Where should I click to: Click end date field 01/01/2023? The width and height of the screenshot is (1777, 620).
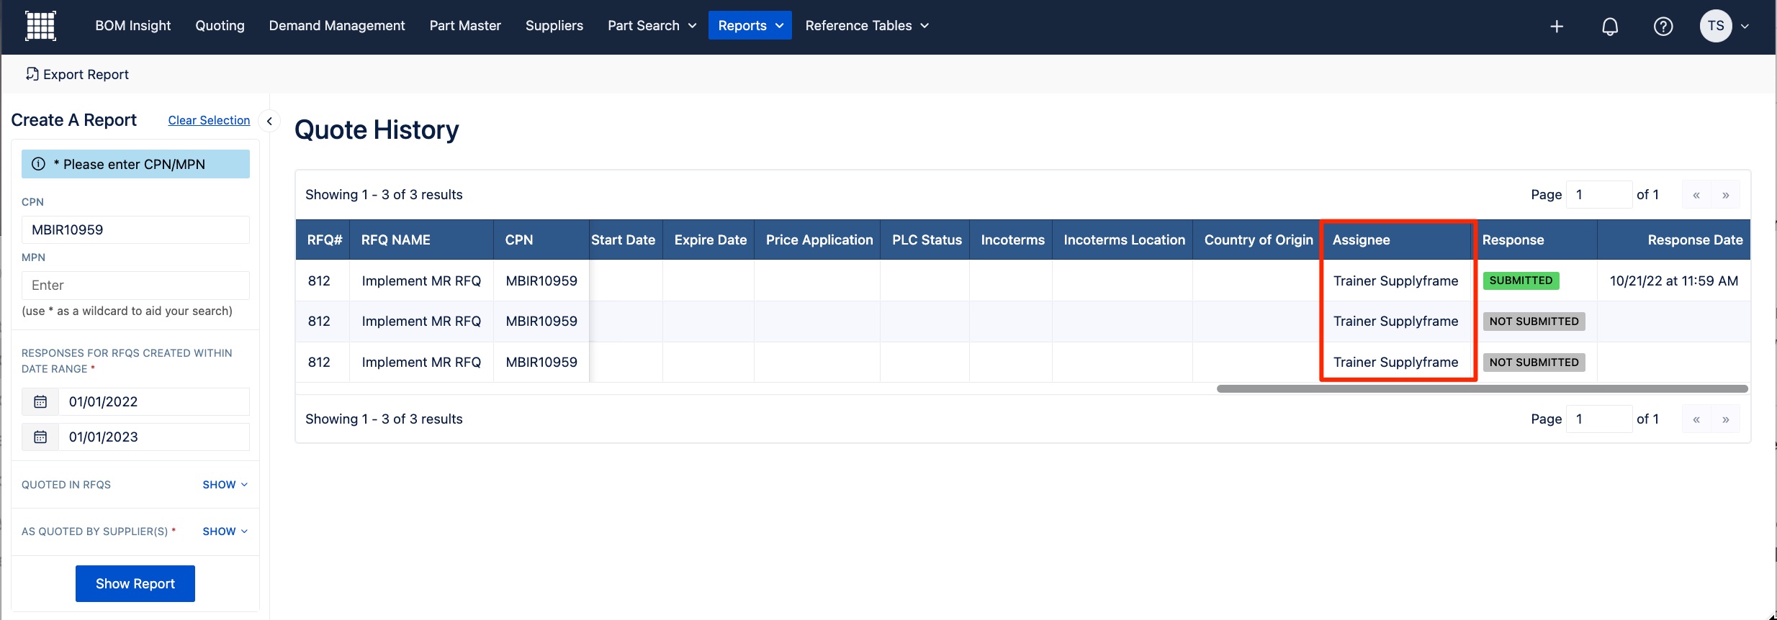tap(154, 437)
